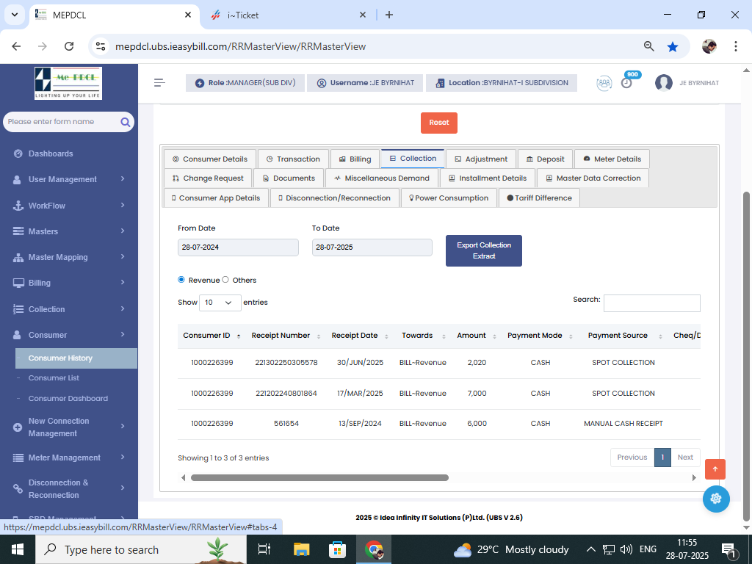752x564 pixels.
Task: Click the table Search input field
Action: point(651,303)
